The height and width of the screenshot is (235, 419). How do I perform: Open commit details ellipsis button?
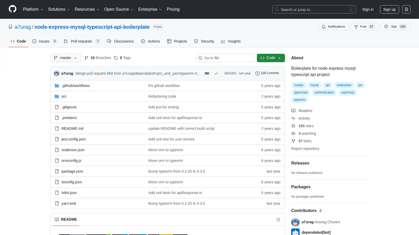[x=207, y=73]
